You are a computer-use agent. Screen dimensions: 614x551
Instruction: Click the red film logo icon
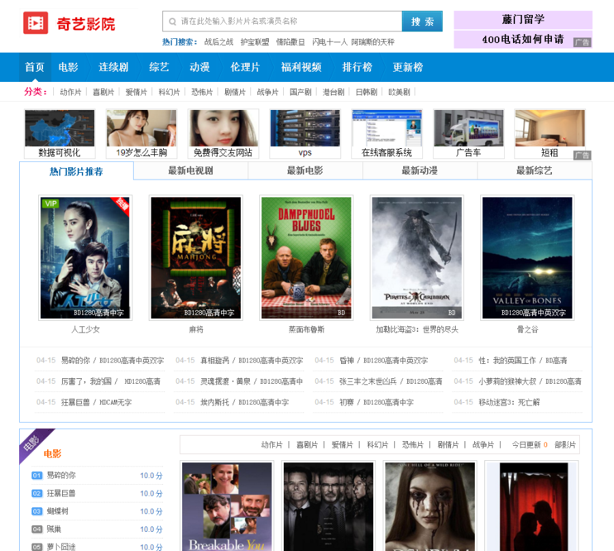[35, 23]
